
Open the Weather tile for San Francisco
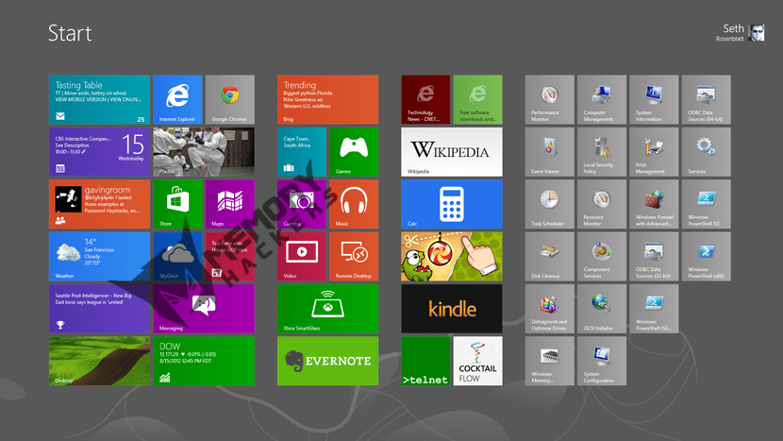99,256
